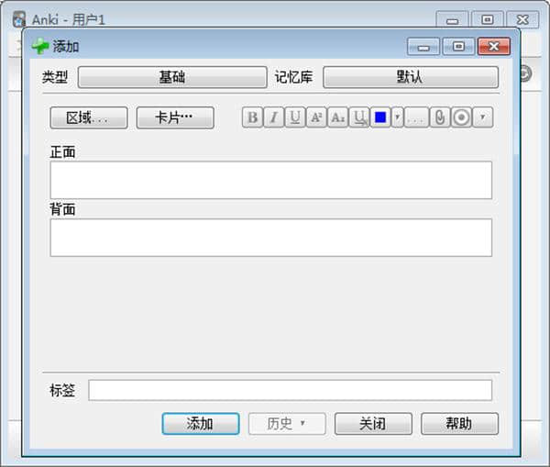The width and height of the screenshot is (550, 467).
Task: Click the 添加 add button
Action: click(201, 424)
